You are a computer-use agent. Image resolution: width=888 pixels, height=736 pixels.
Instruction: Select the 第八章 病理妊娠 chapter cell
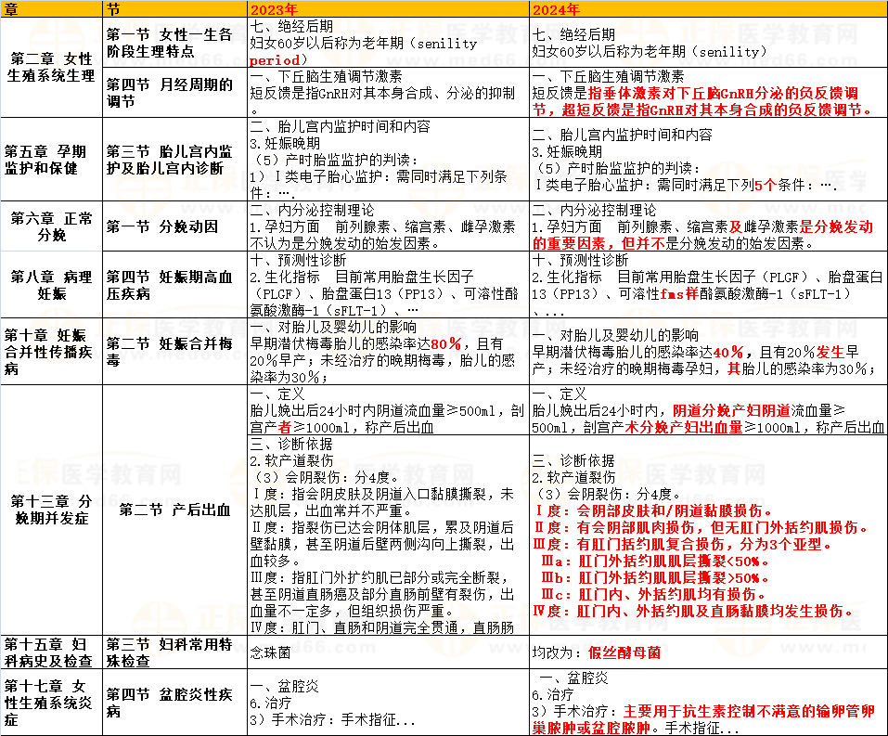pos(51,284)
